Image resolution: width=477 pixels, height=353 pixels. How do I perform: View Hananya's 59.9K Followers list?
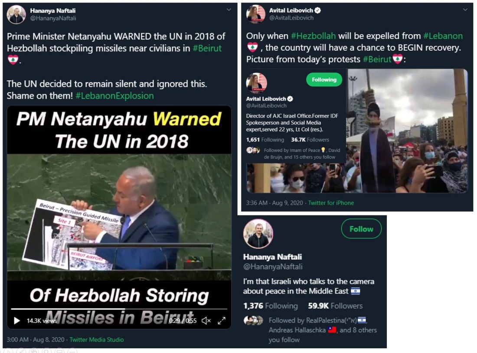(335, 306)
